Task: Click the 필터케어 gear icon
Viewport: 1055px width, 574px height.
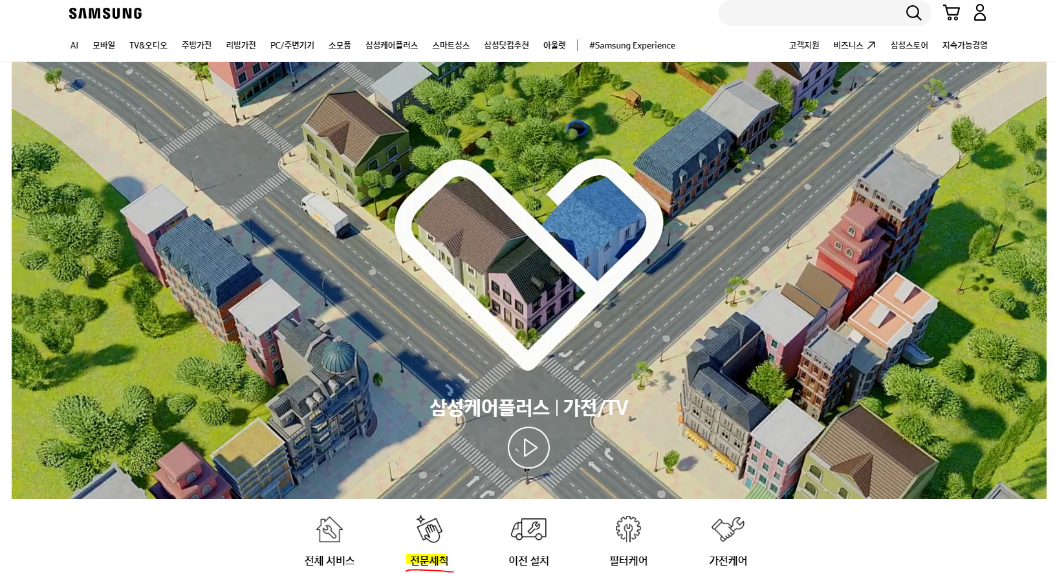Action: (x=628, y=529)
